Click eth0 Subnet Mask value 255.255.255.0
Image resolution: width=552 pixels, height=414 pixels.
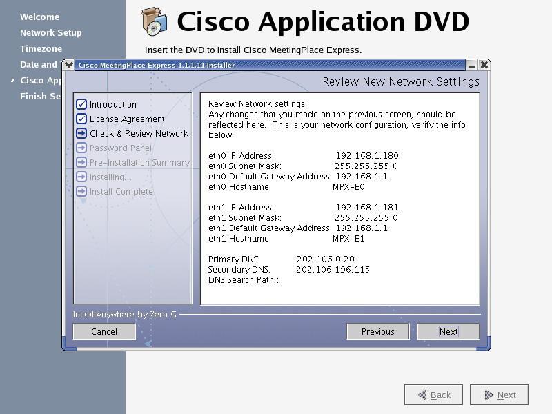[x=366, y=166]
